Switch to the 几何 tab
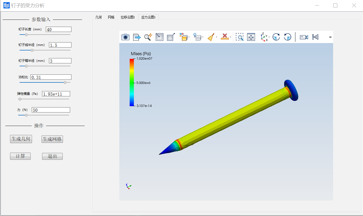363x216 pixels. point(98,17)
